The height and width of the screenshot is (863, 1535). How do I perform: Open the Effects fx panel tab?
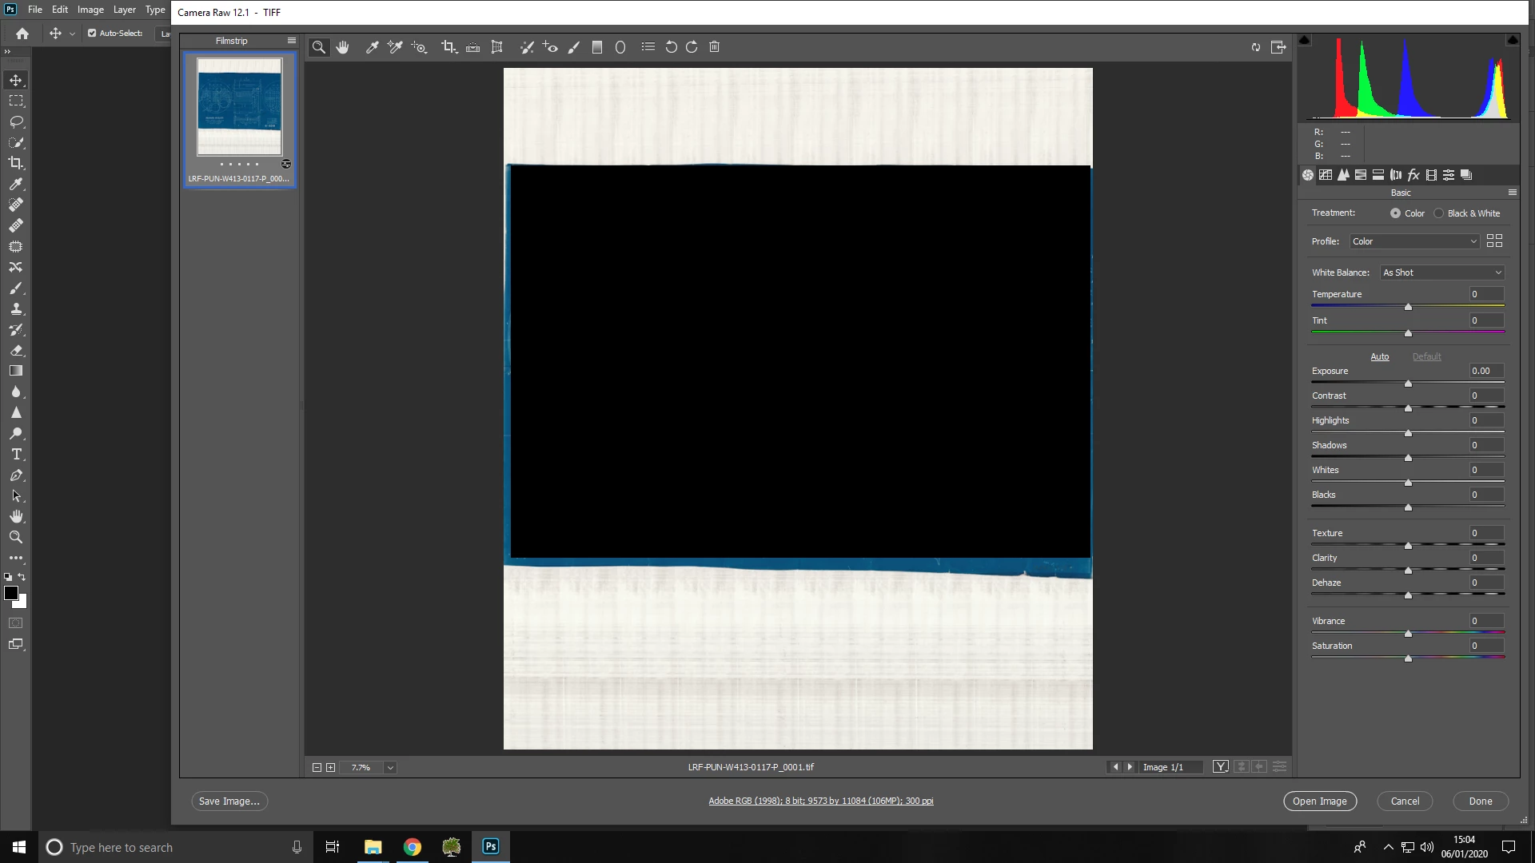(1413, 175)
